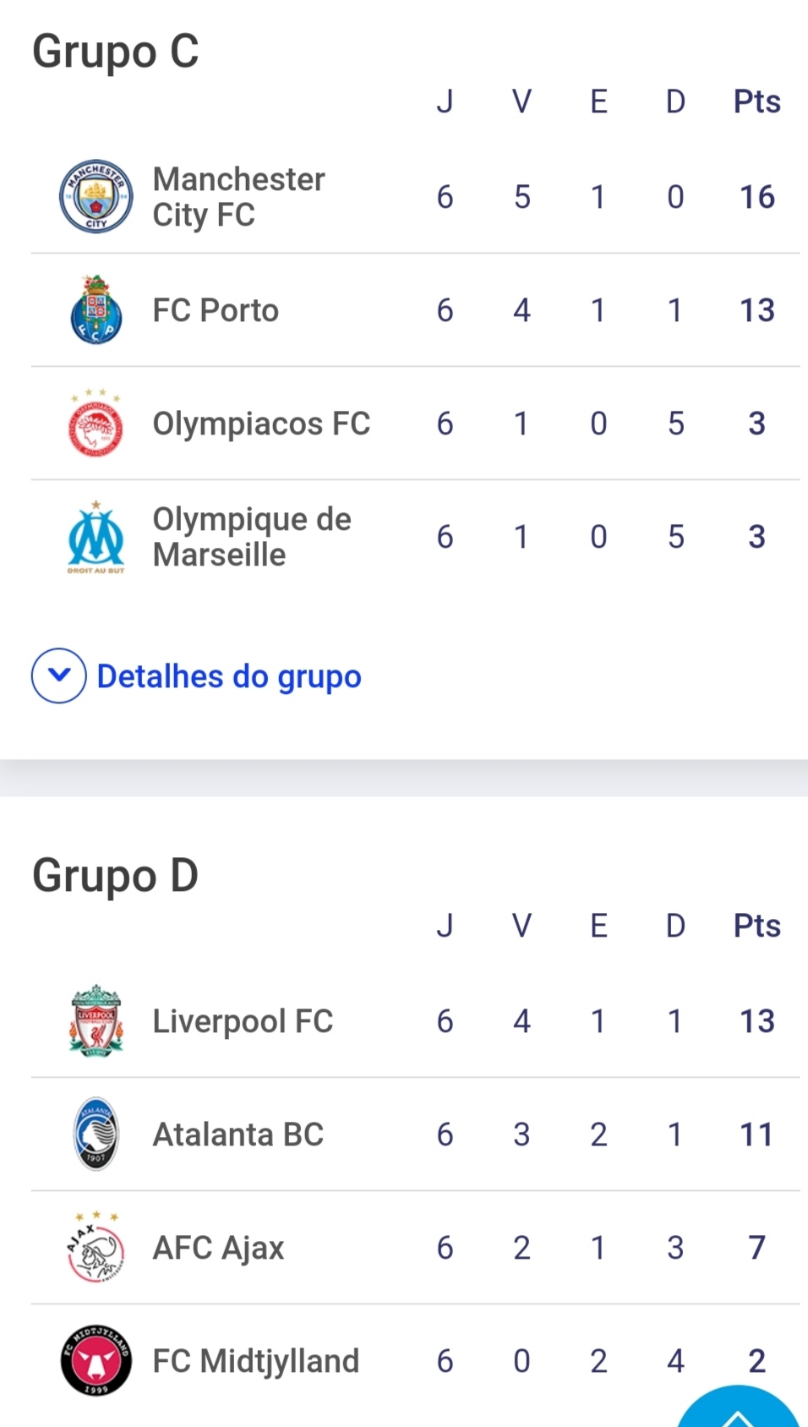Open the AFC Ajax team name
This screenshot has width=808, height=1427.
click(x=218, y=1248)
